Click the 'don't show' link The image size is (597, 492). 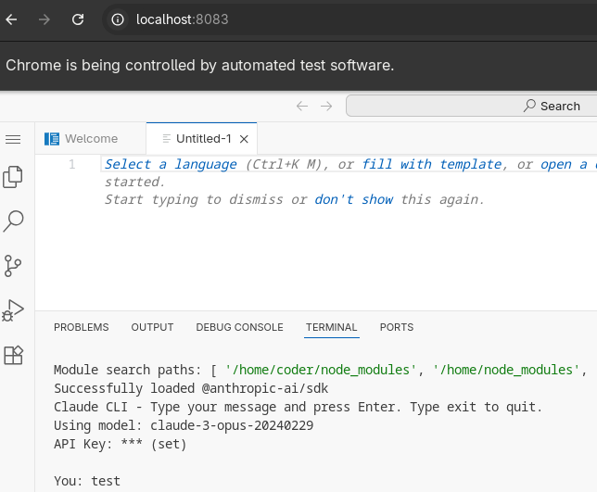click(354, 199)
